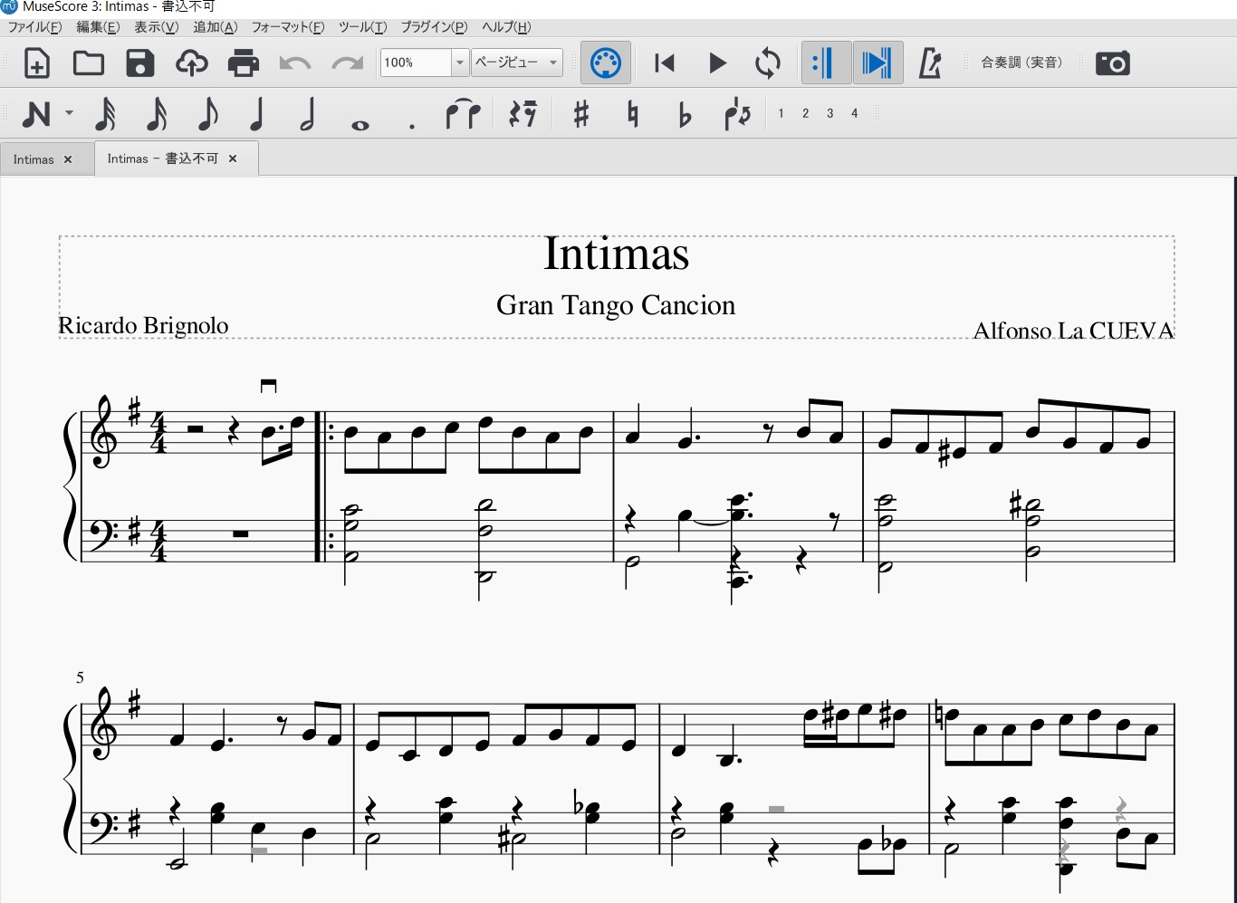This screenshot has height=903, width=1237.
Task: Select the subtitle Gran Tango Cancion
Action: click(616, 305)
